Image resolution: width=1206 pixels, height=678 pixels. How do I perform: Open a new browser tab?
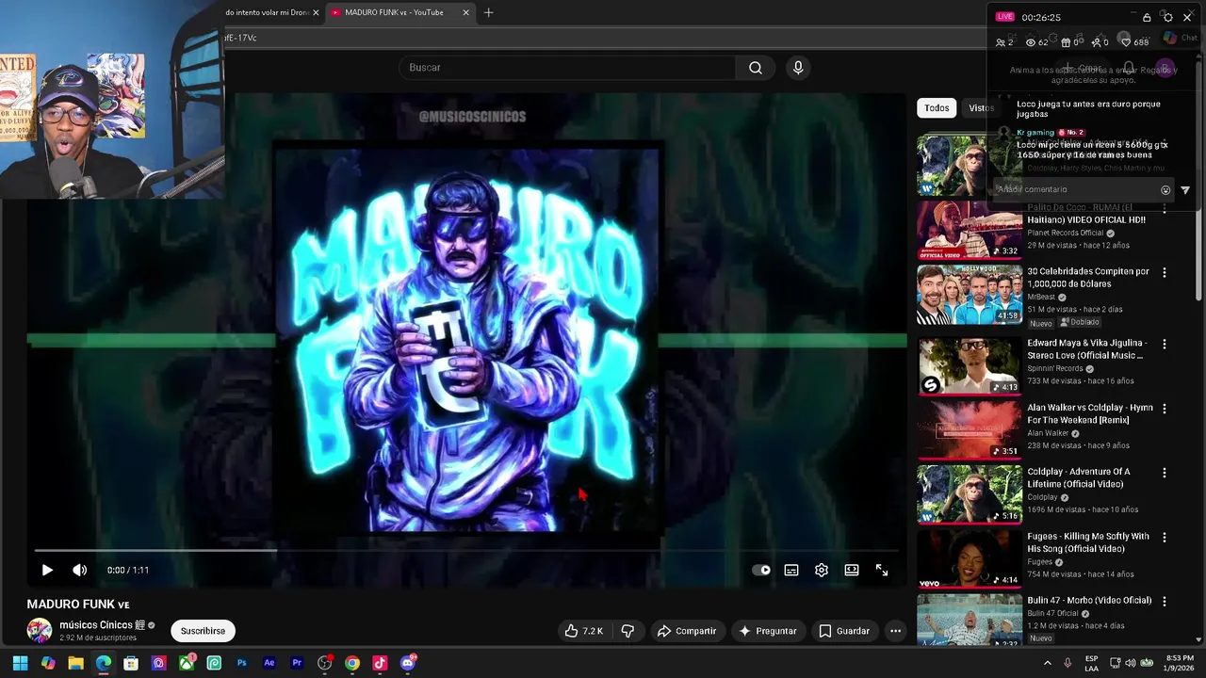click(x=488, y=13)
